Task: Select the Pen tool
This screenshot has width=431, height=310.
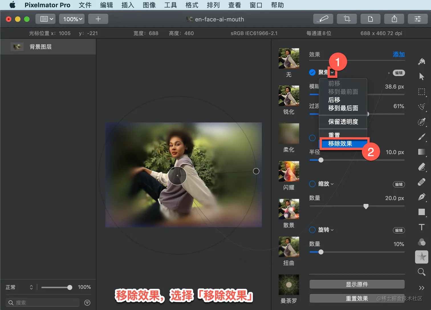Action: pyautogui.click(x=422, y=197)
